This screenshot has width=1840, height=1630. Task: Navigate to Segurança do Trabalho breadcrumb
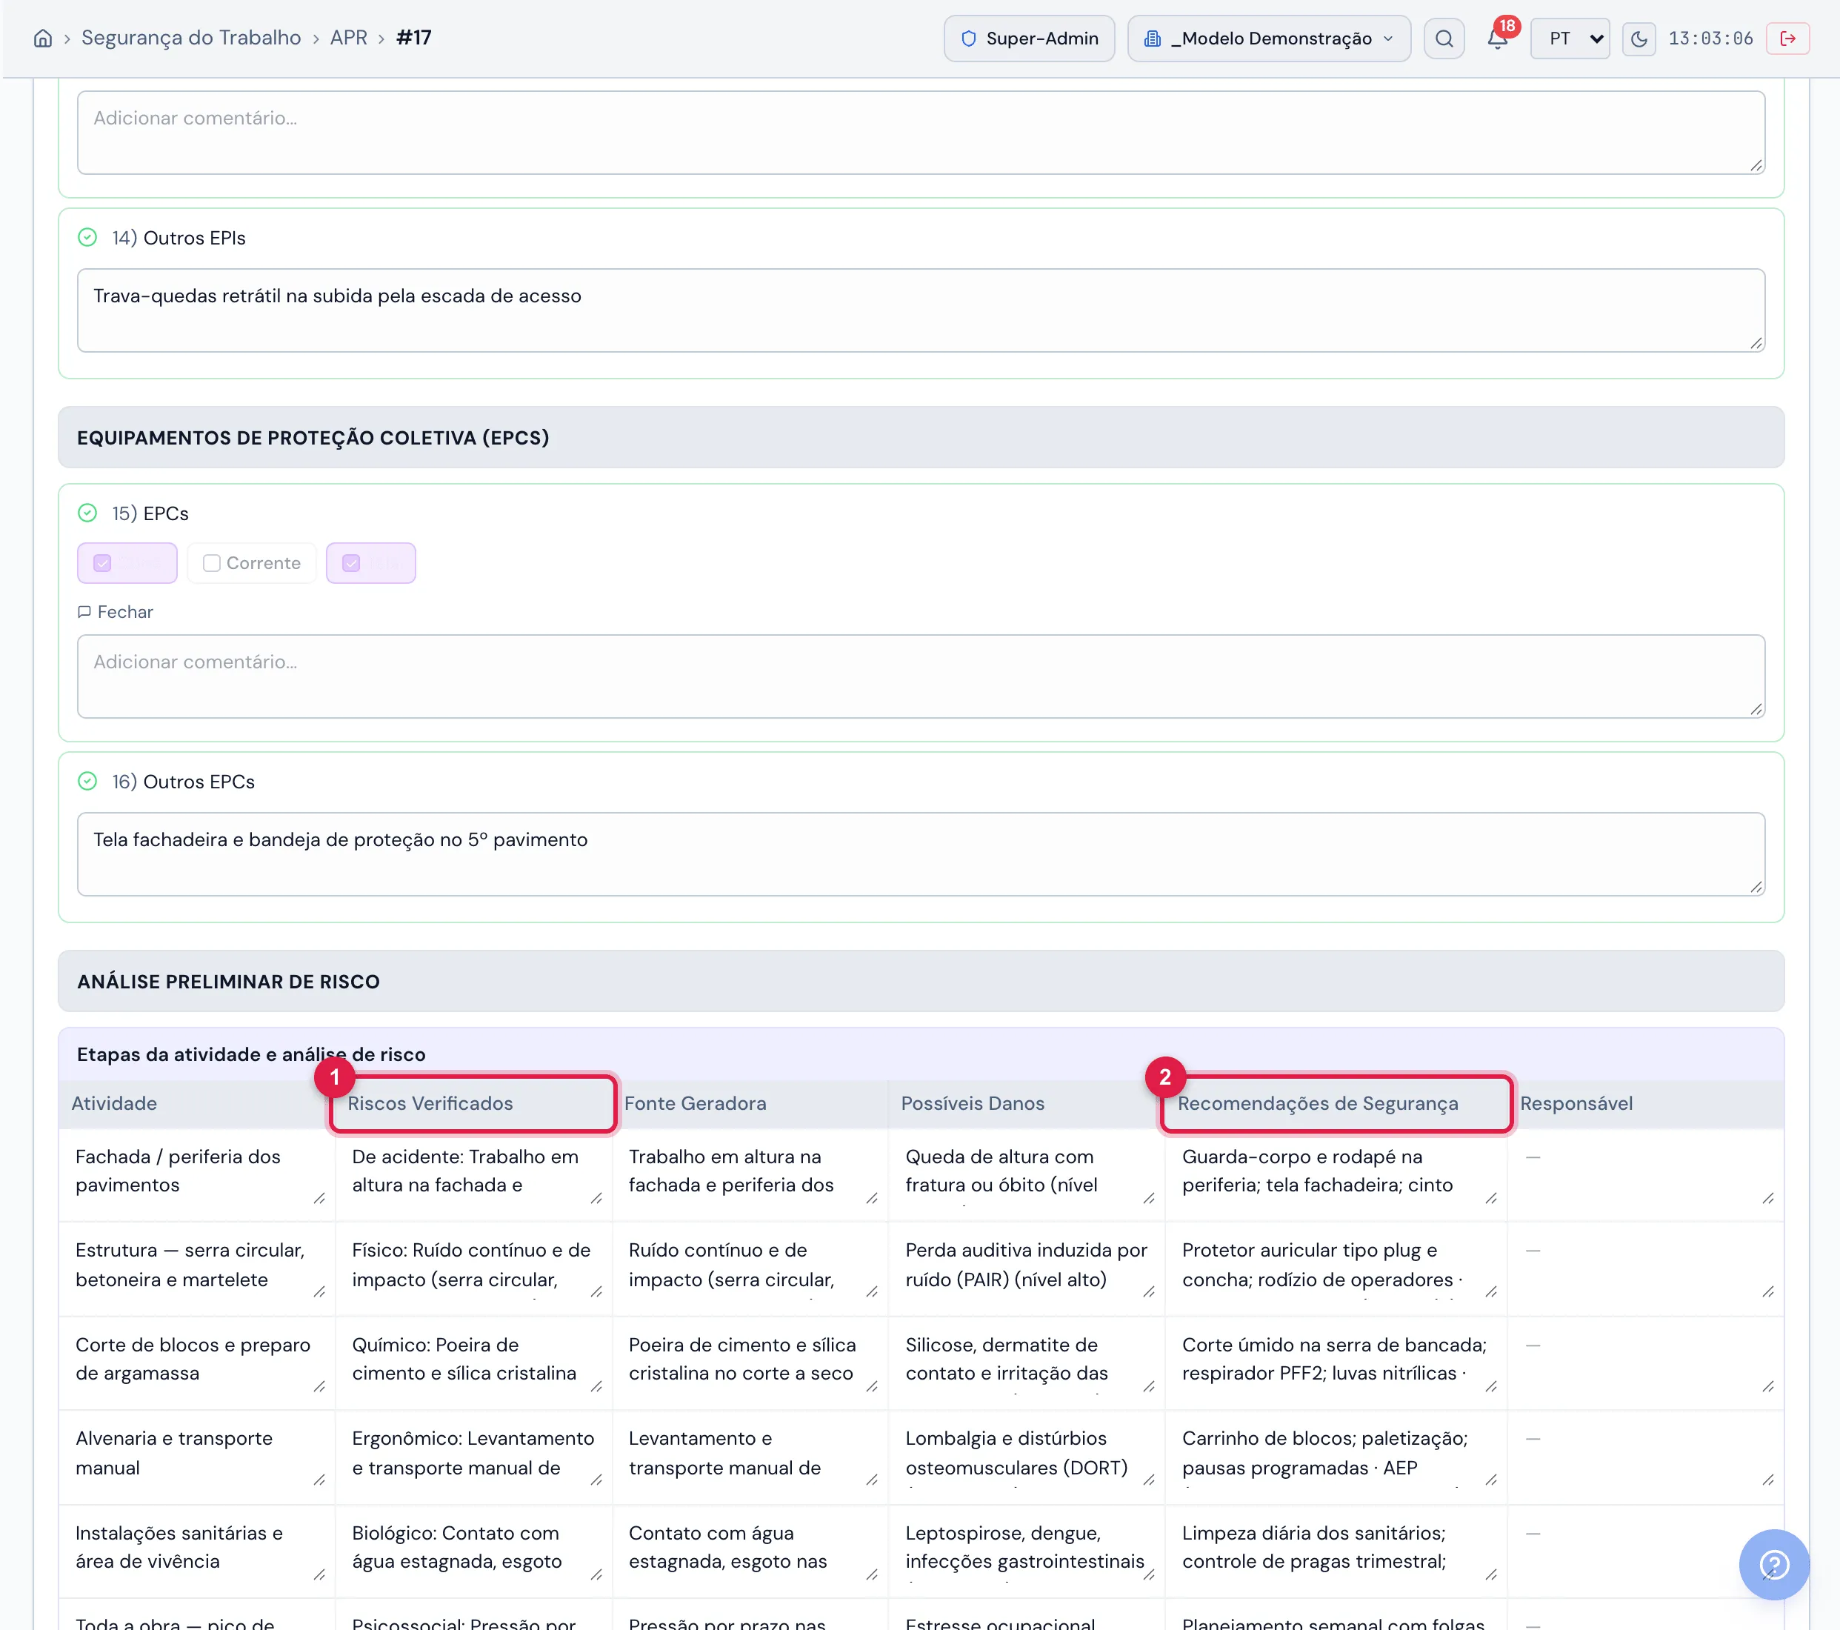191,38
